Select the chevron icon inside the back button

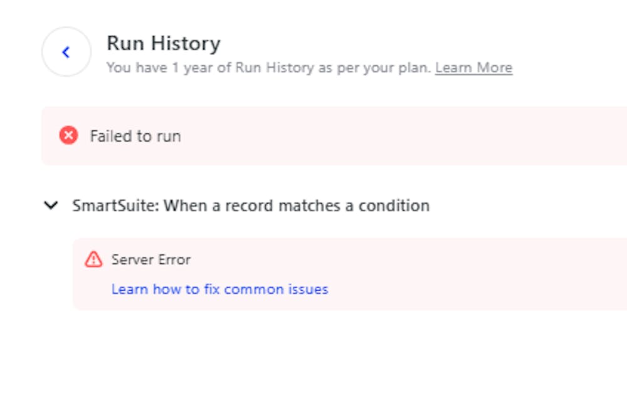tap(65, 52)
